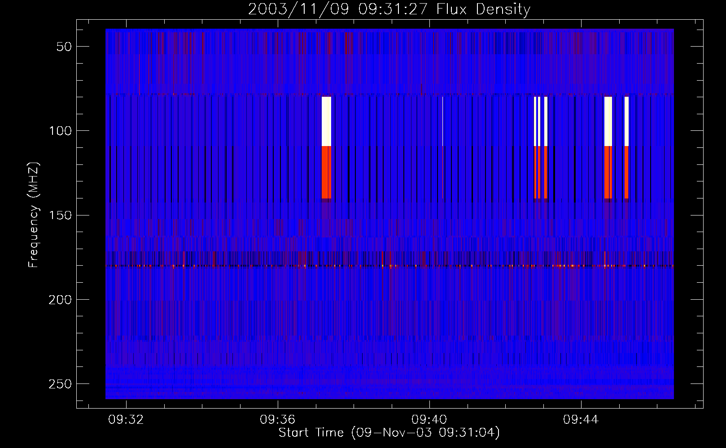Select the 50 MHz frequency tick label
The image size is (726, 448).
64,47
